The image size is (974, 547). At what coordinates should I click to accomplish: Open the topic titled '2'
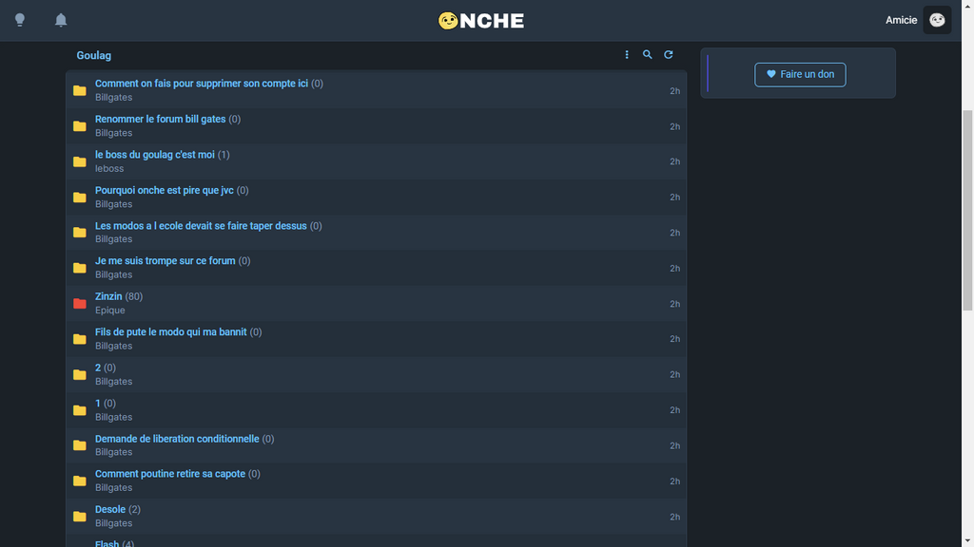click(98, 368)
